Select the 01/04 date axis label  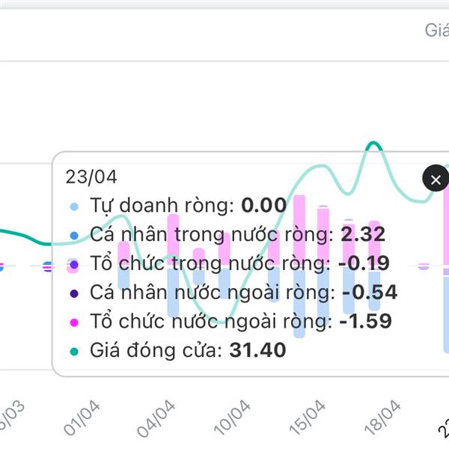click(x=81, y=419)
